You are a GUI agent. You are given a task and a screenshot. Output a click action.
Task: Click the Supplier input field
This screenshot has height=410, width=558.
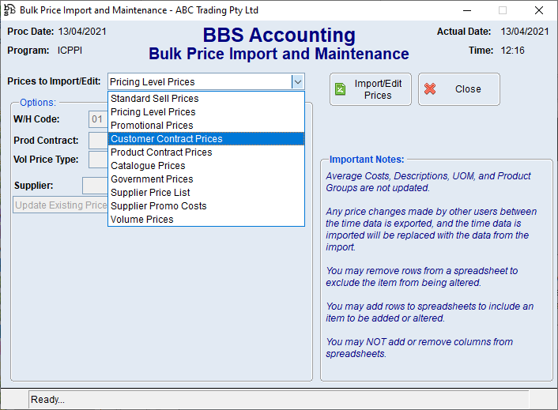(x=95, y=186)
